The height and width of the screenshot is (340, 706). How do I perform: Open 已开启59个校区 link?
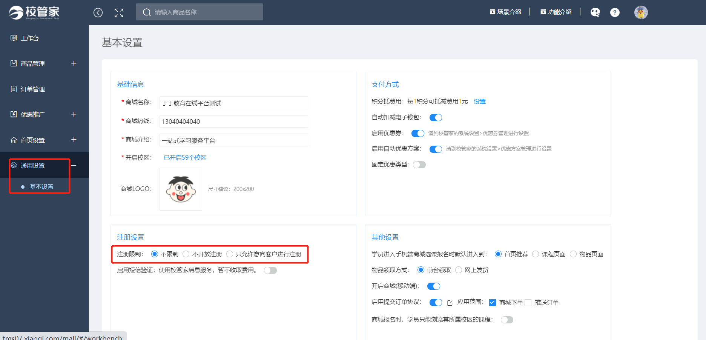tap(185, 158)
